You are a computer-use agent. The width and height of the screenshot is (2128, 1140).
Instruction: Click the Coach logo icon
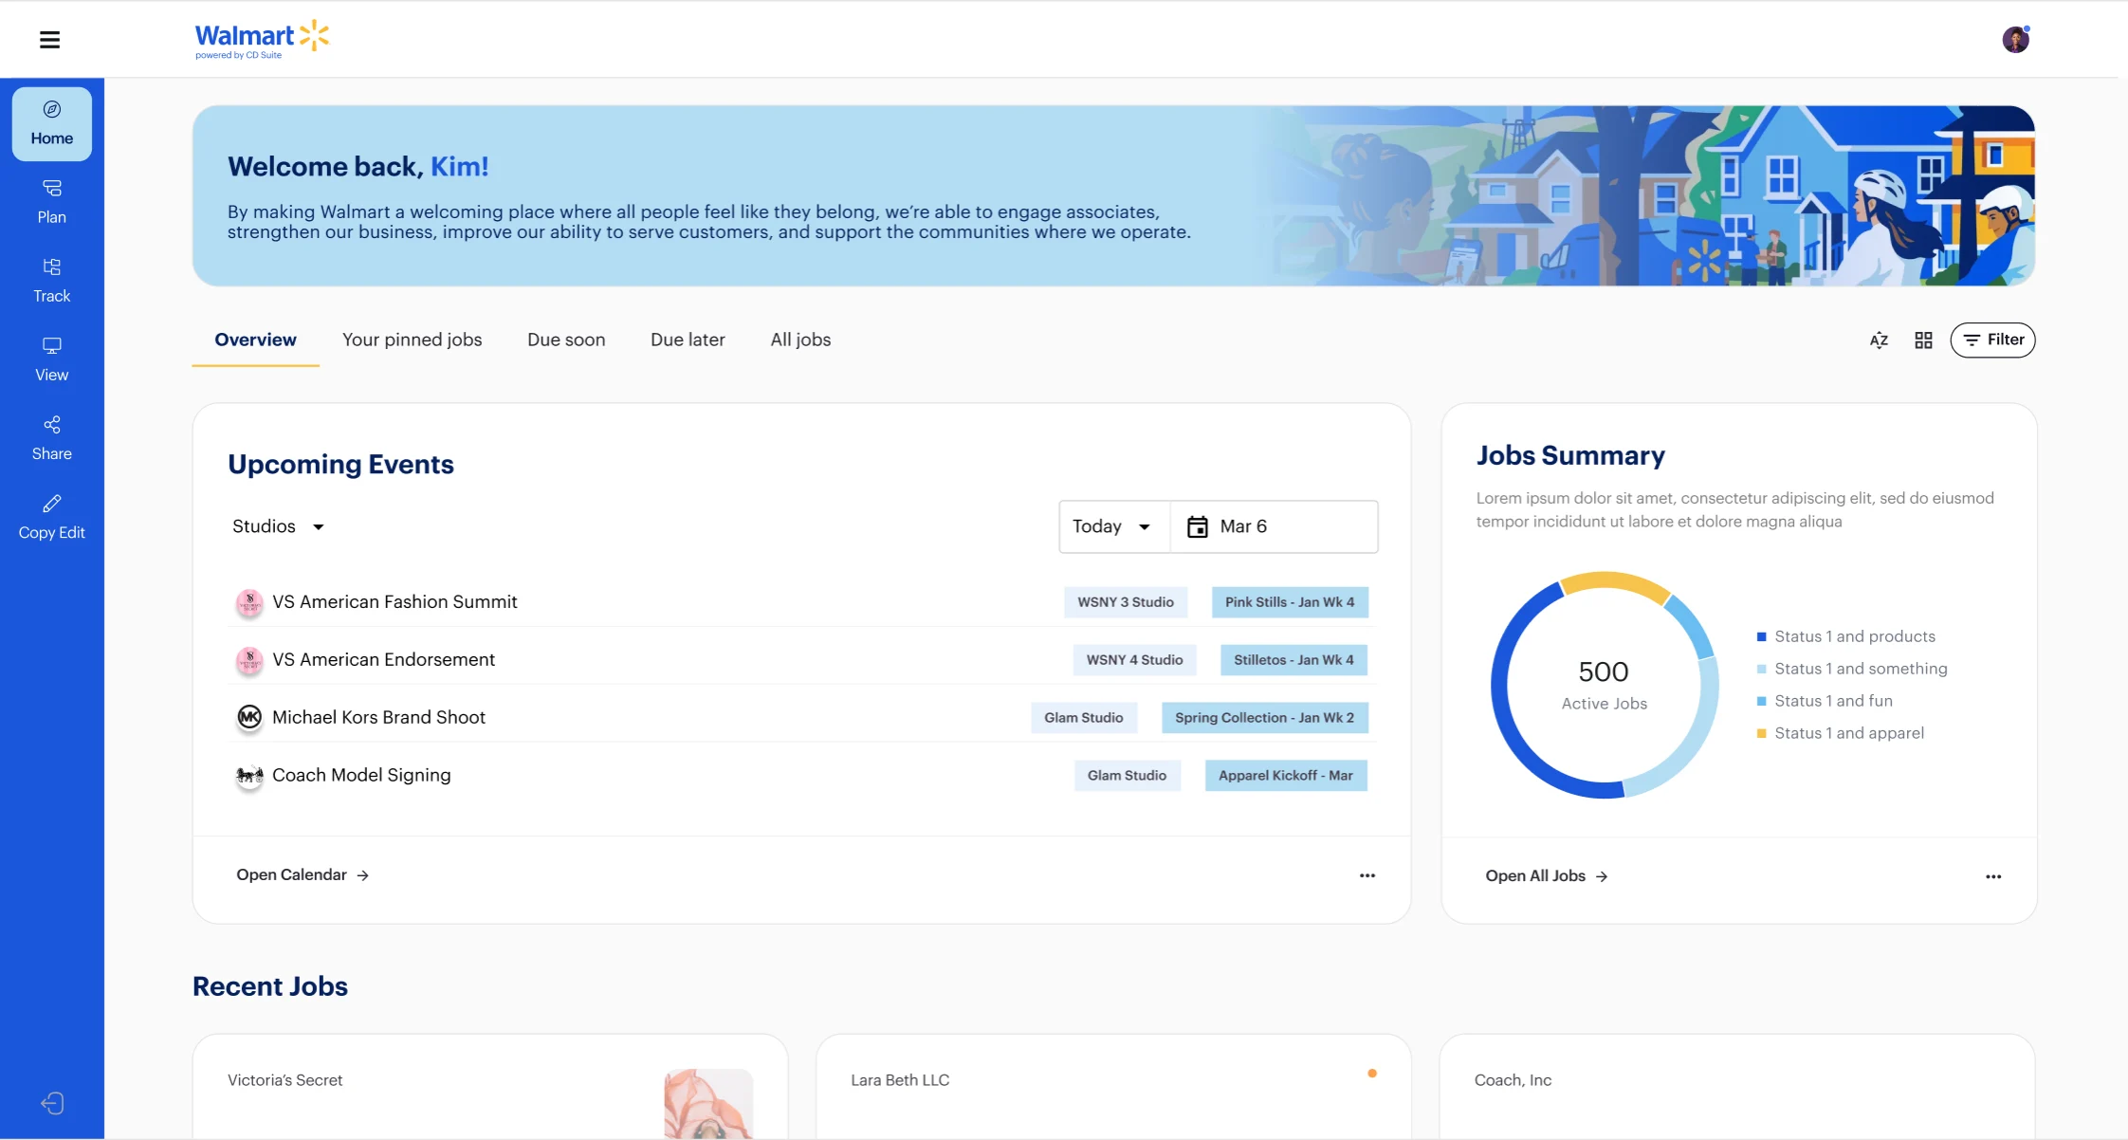[x=249, y=776]
